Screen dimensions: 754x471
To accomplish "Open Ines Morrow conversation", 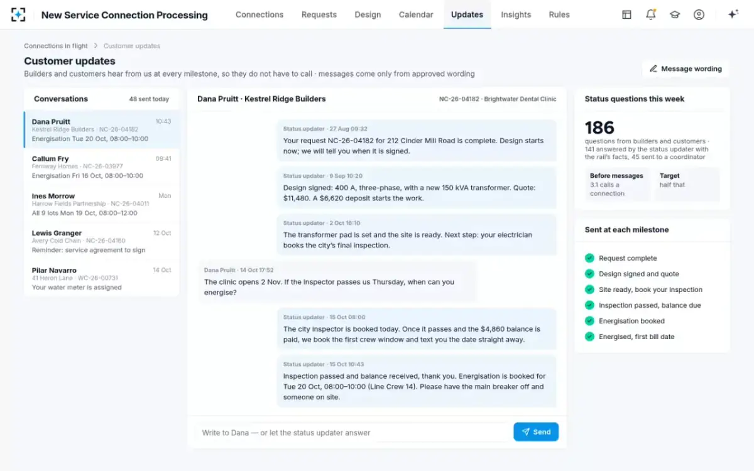I will click(x=102, y=204).
